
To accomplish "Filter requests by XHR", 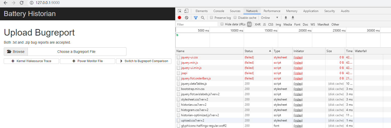I will pos(257,25).
